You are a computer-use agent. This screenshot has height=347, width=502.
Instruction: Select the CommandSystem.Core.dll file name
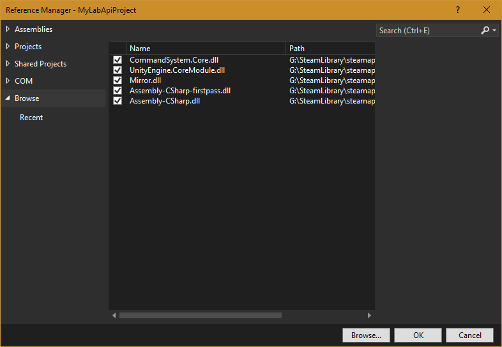pyautogui.click(x=174, y=60)
